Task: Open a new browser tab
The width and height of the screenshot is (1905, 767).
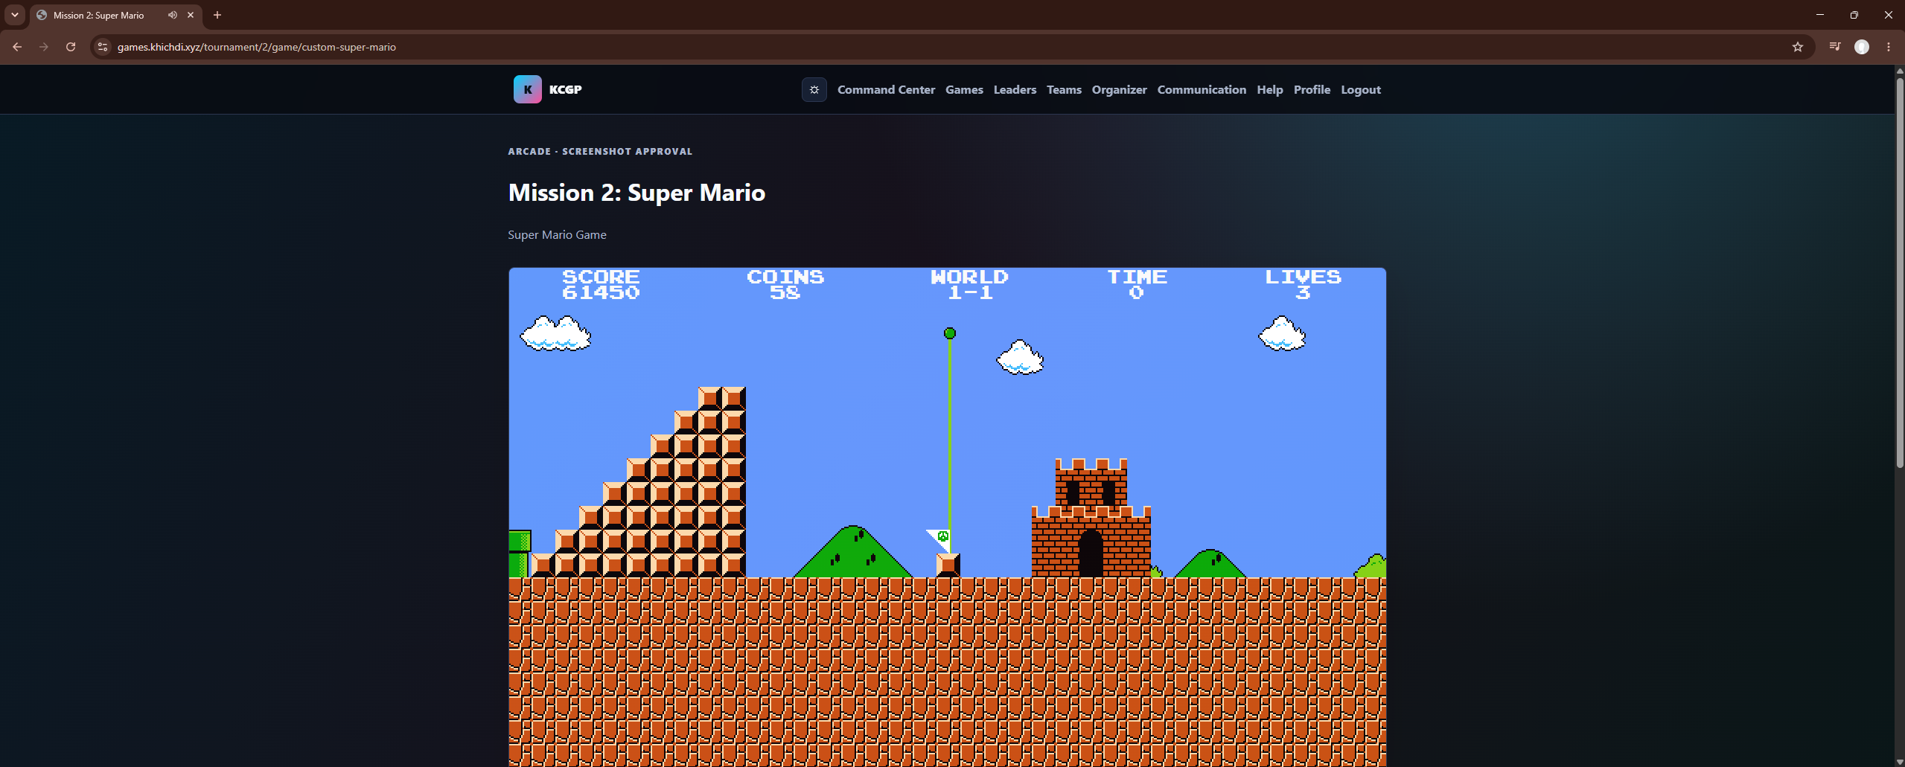Action: (217, 15)
